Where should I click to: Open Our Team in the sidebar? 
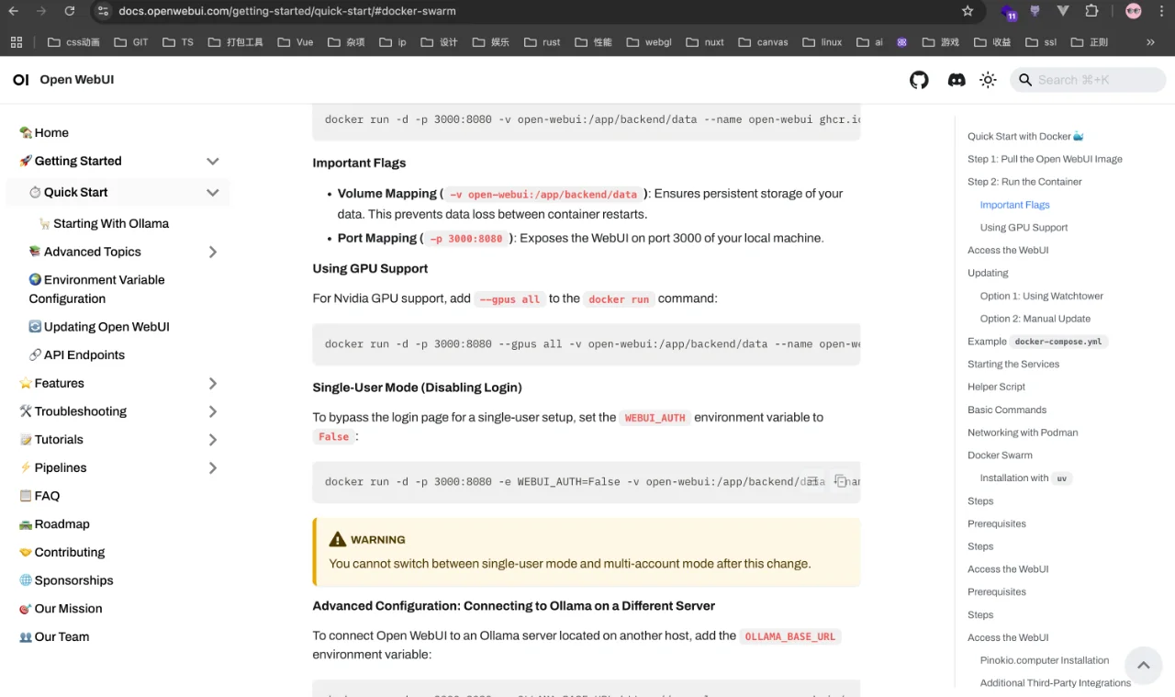[54, 637]
